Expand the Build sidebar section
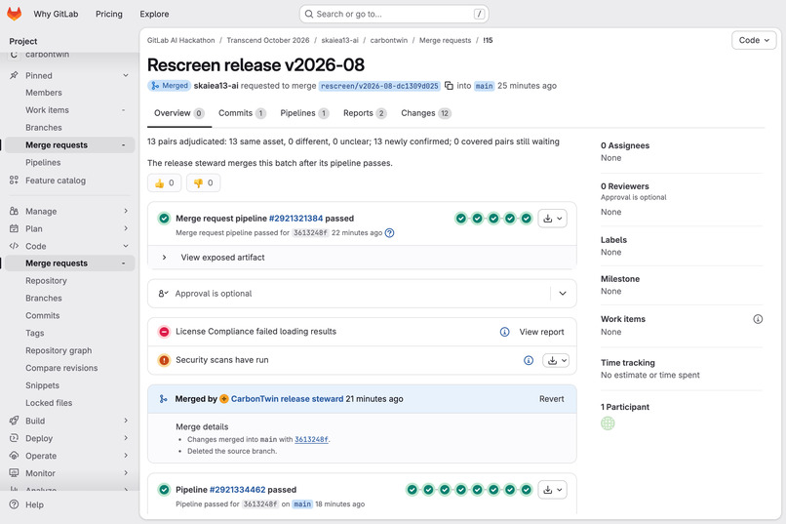The image size is (786, 524). [x=126, y=421]
